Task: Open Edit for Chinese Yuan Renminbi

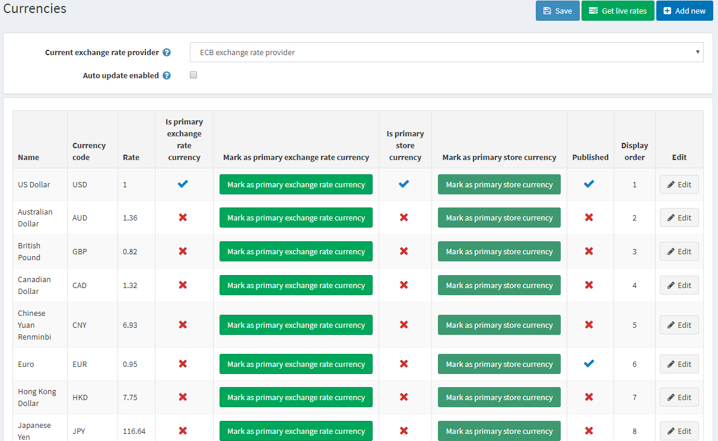Action: click(679, 325)
